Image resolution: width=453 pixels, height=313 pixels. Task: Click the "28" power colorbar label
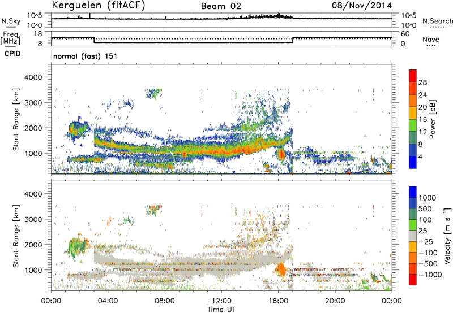coord(422,82)
